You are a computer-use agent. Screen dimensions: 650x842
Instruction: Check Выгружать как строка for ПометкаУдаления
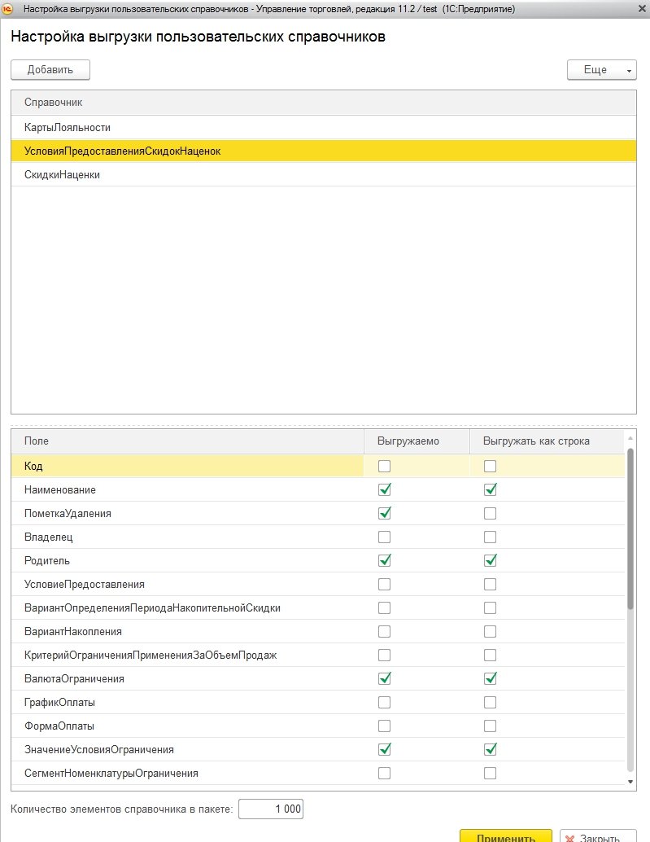[x=491, y=513]
